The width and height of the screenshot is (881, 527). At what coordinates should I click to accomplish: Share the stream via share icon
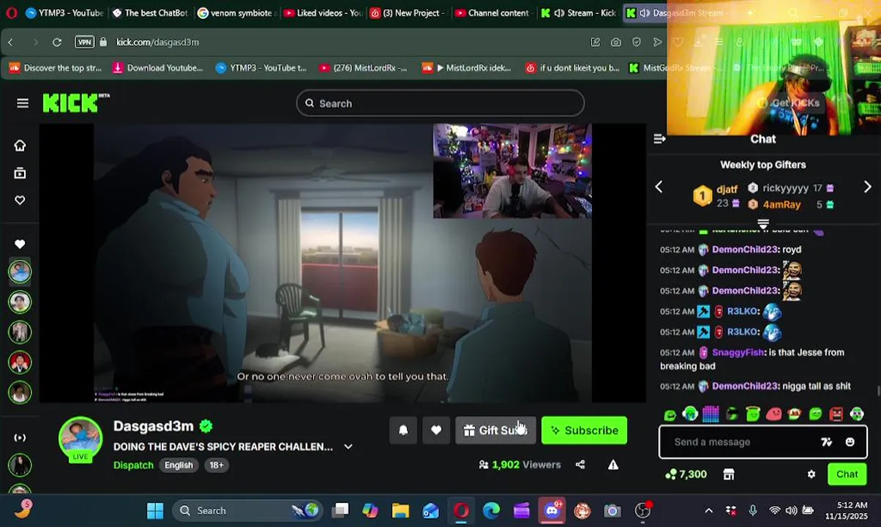click(580, 464)
